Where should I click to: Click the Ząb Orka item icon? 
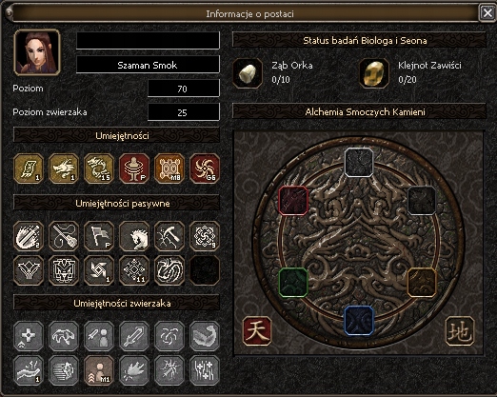pyautogui.click(x=248, y=73)
